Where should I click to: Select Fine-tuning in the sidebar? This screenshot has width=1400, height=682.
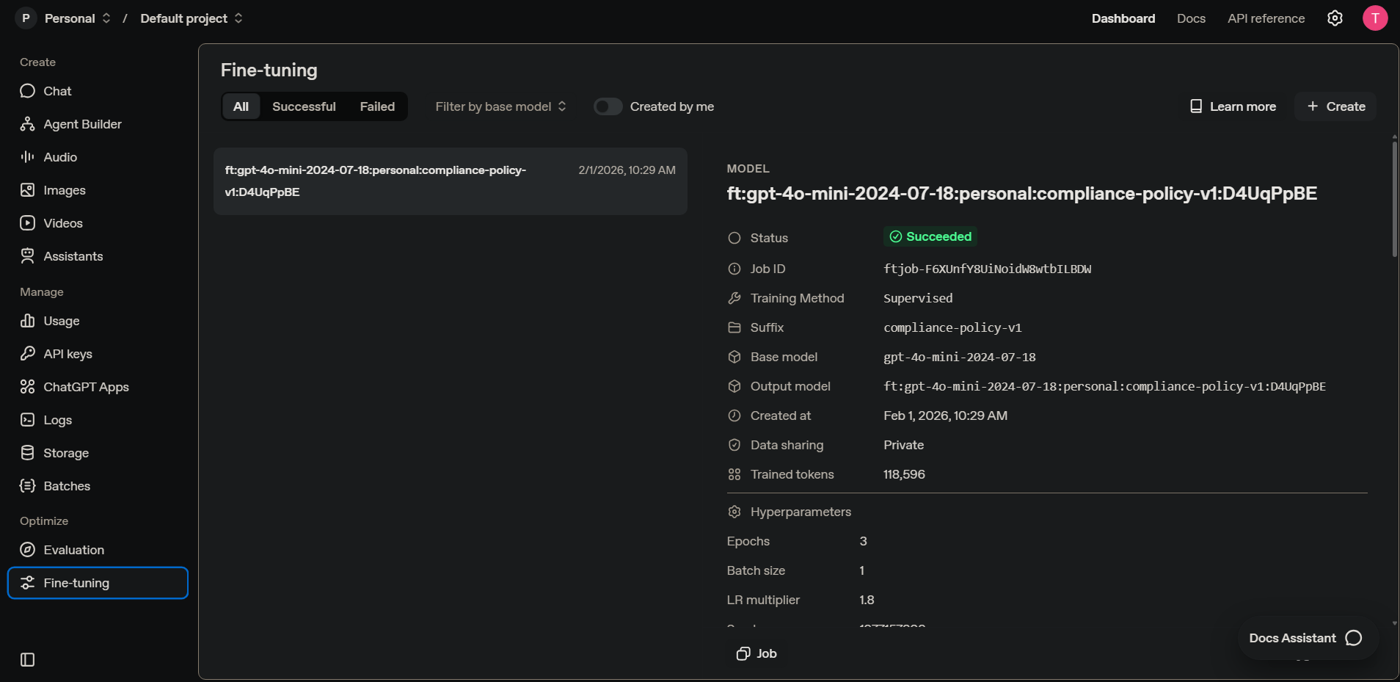coord(98,583)
